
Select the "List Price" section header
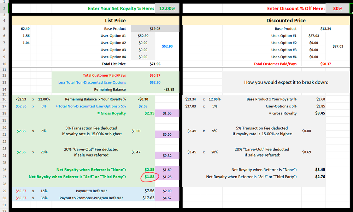(115, 20)
